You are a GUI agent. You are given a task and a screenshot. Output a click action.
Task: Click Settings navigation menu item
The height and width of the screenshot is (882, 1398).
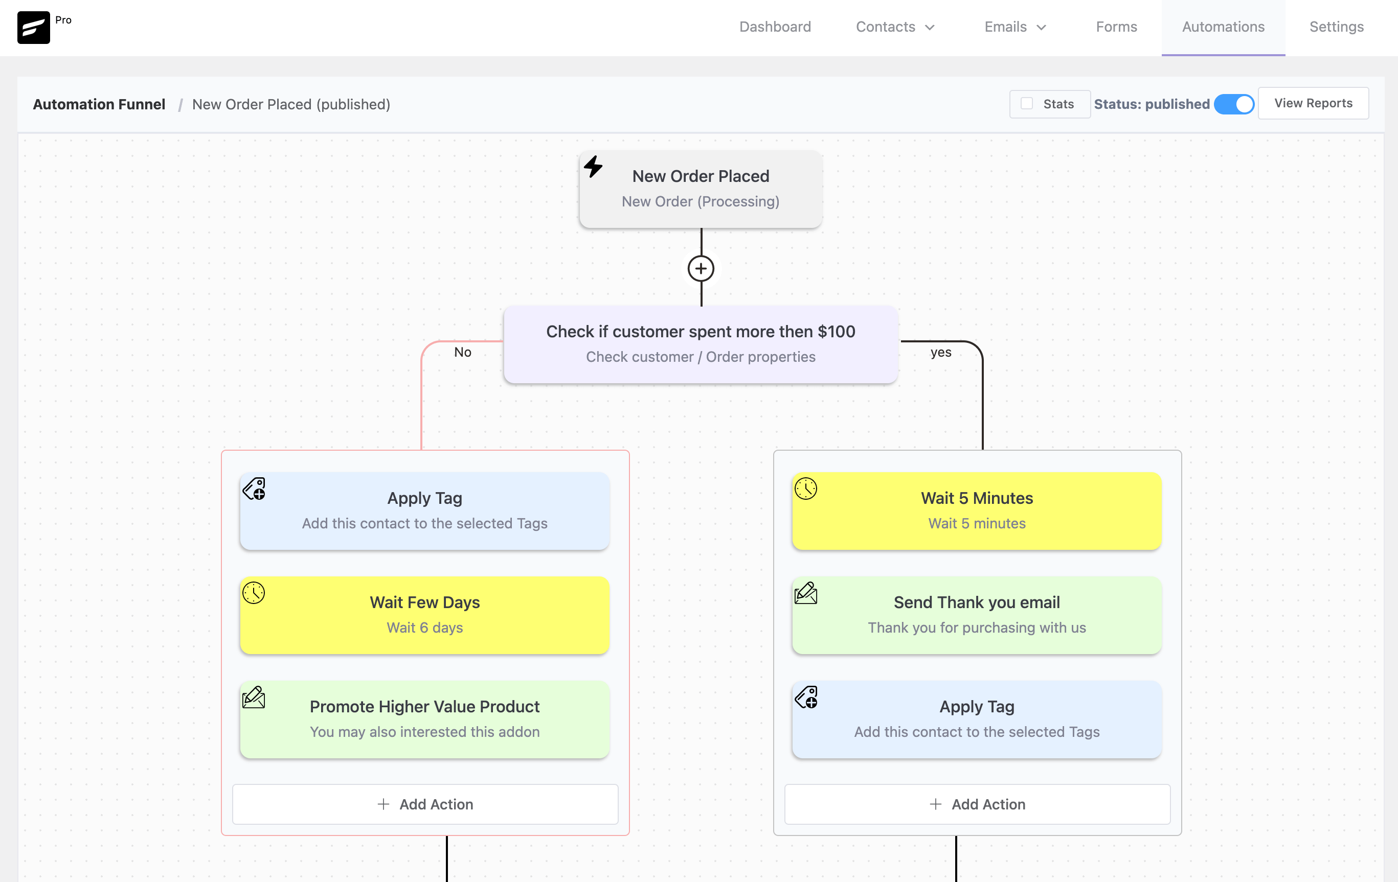[1335, 28]
